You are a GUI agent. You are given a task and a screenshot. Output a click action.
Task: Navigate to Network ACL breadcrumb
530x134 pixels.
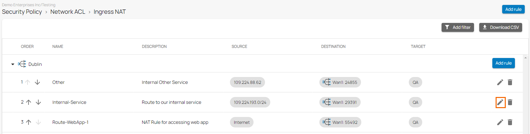[68, 12]
